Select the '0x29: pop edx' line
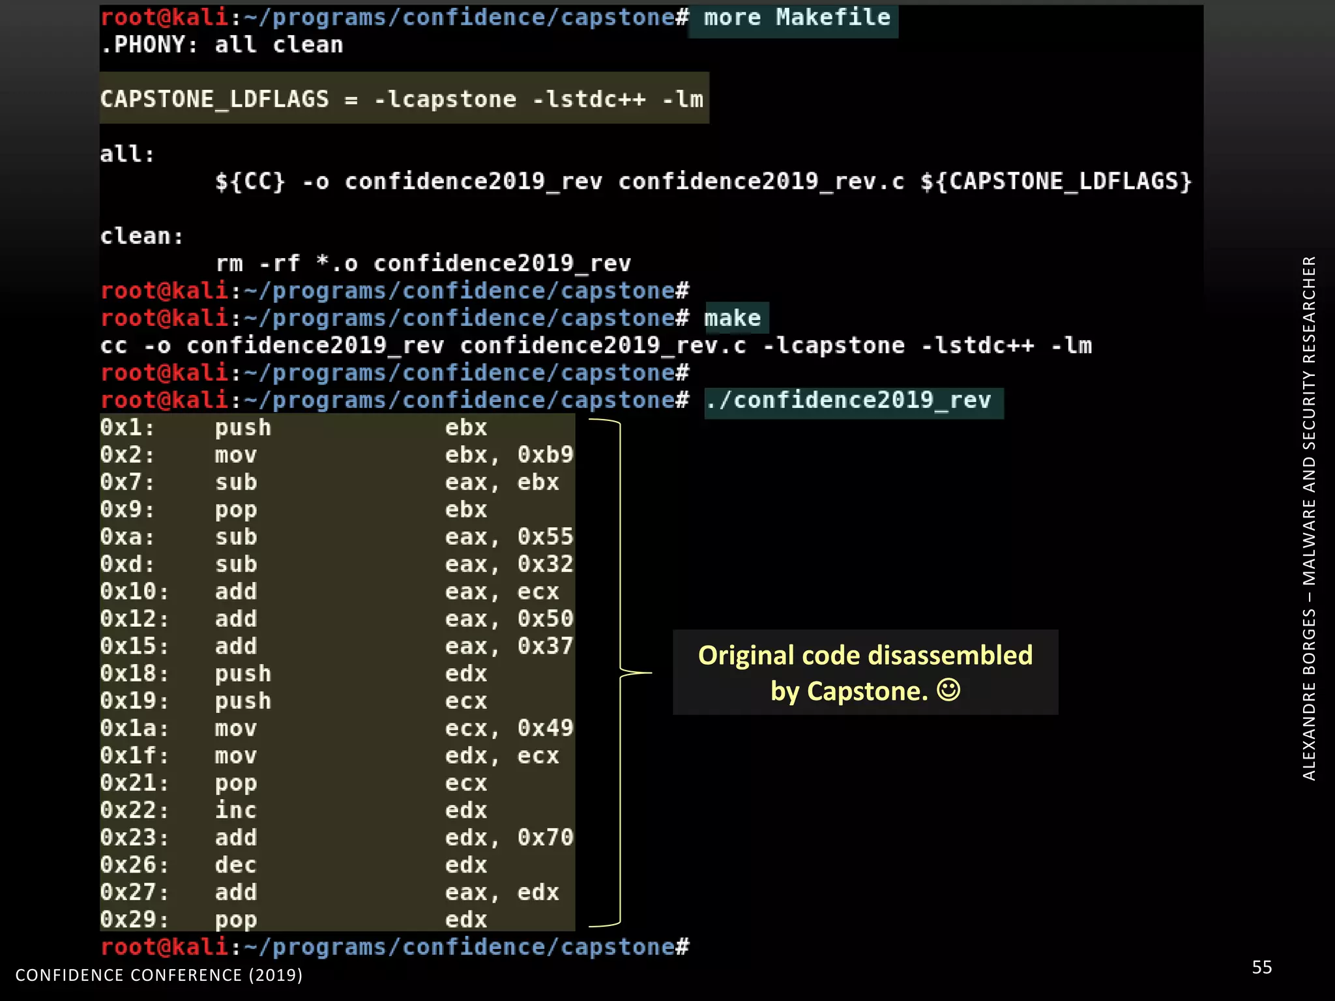This screenshot has width=1335, height=1001. pyautogui.click(x=294, y=920)
